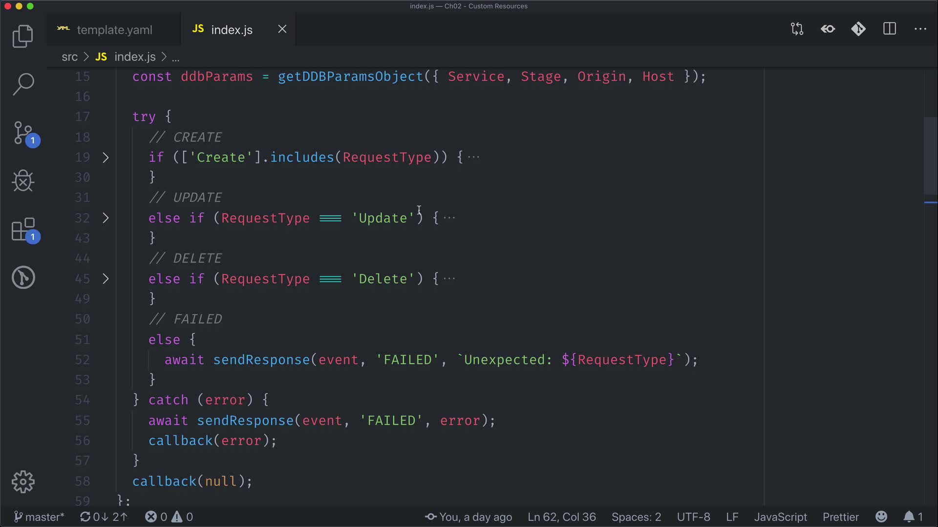Screen dimensions: 938x527
Task: Open the Explorer view in activity bar
Action: [x=22, y=36]
